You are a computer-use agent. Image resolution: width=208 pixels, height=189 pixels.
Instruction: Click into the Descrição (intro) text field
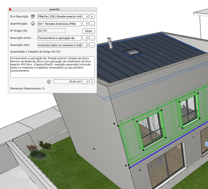pos(59,38)
